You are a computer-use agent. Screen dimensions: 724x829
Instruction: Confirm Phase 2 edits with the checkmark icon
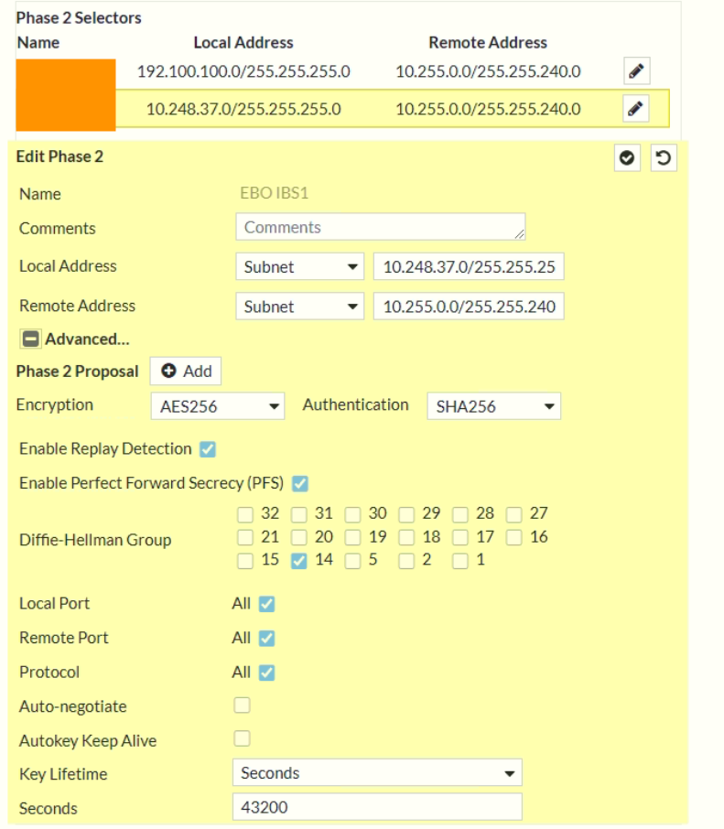tap(627, 157)
